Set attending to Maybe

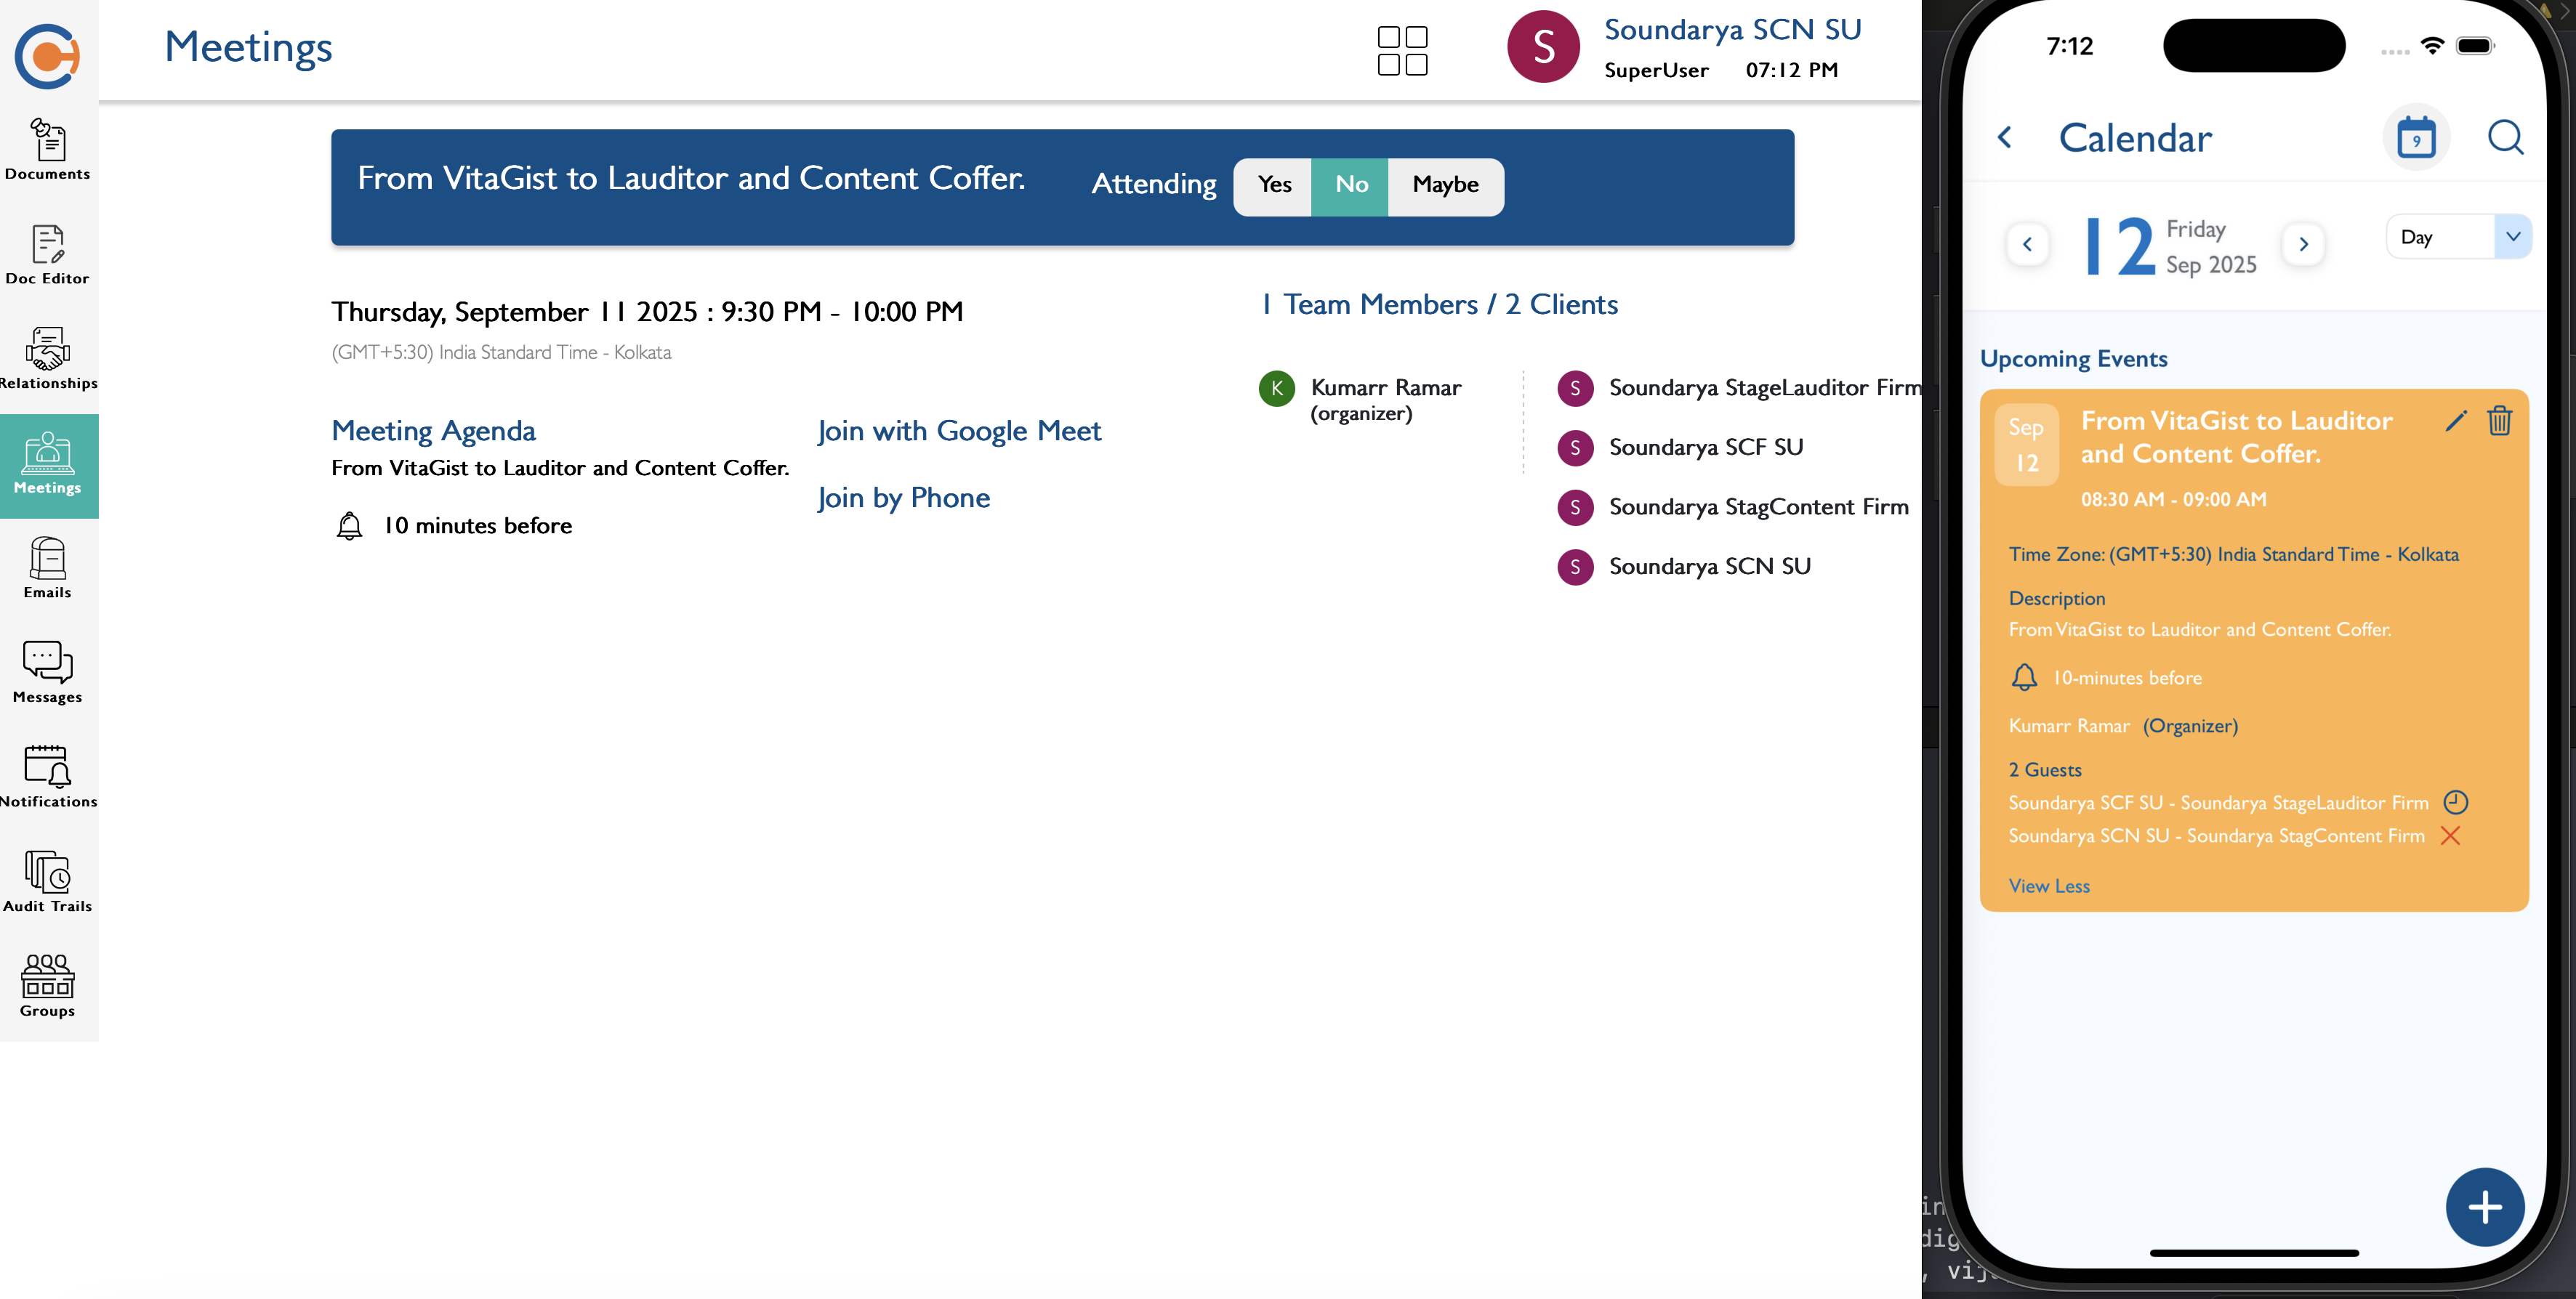(1445, 185)
